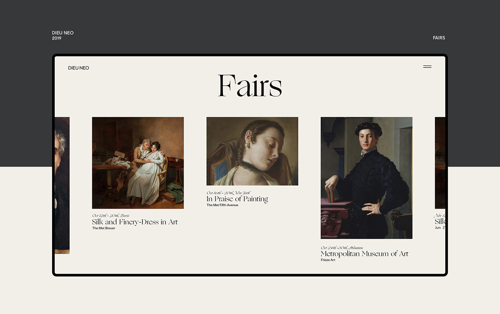Open the cut-off Silk title at right edge
This screenshot has width=500, height=314.
pyautogui.click(x=440, y=221)
